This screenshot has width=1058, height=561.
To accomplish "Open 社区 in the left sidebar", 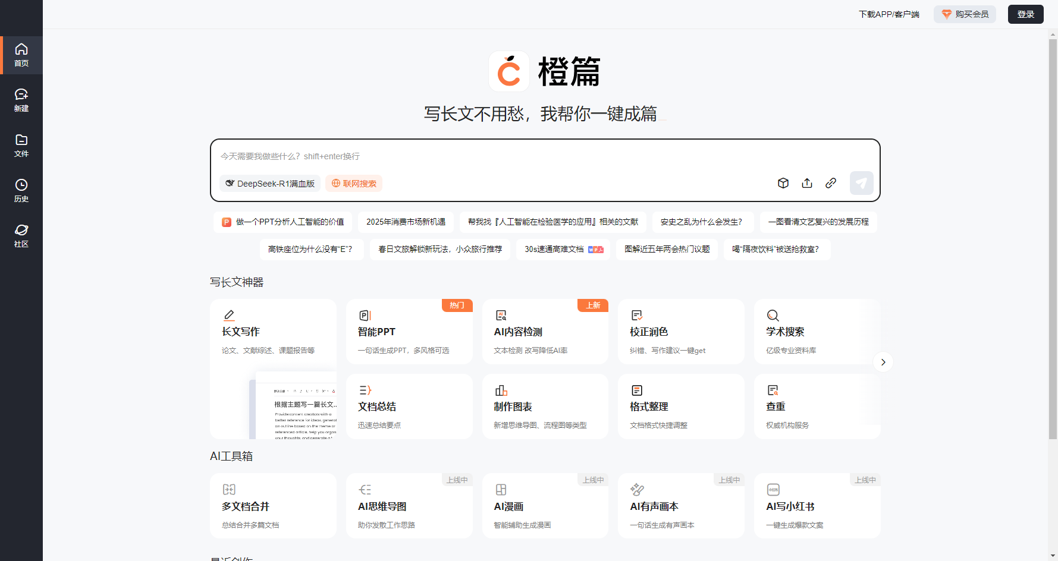I will [21, 235].
